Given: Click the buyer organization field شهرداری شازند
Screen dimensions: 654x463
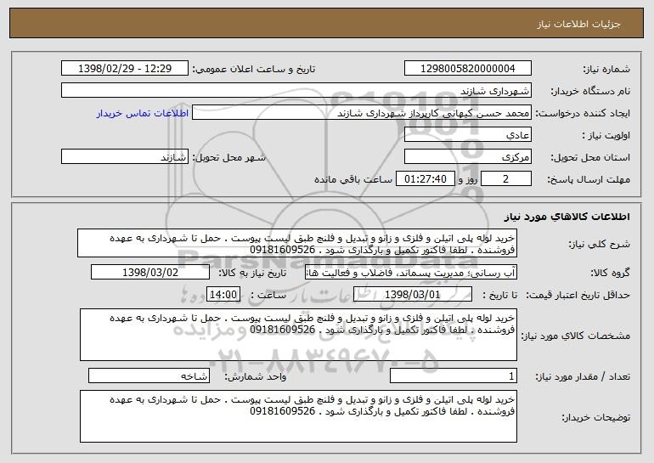Looking at the screenshot, I should (x=296, y=91).
